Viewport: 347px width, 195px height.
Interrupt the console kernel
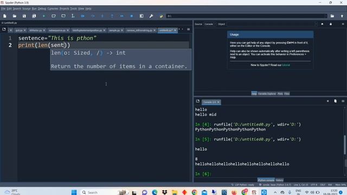tap(327, 101)
